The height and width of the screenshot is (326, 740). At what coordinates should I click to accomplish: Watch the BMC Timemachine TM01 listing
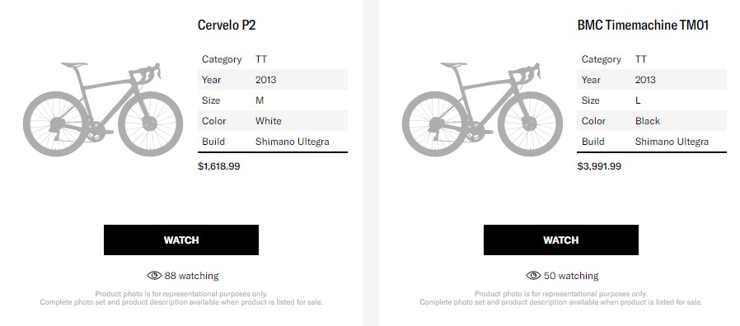point(560,240)
